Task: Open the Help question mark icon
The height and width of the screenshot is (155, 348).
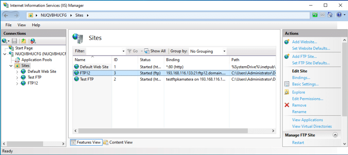Action: (x=339, y=15)
